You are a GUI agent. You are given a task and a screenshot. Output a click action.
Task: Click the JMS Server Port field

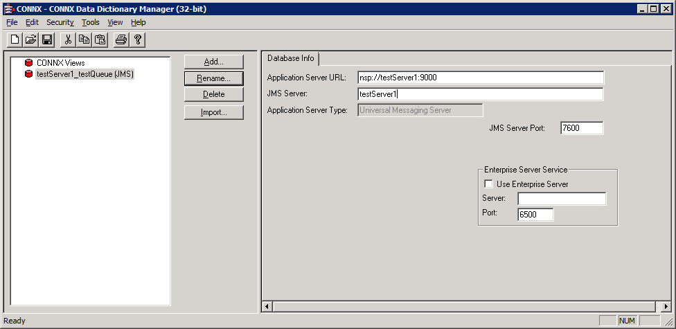click(x=582, y=128)
